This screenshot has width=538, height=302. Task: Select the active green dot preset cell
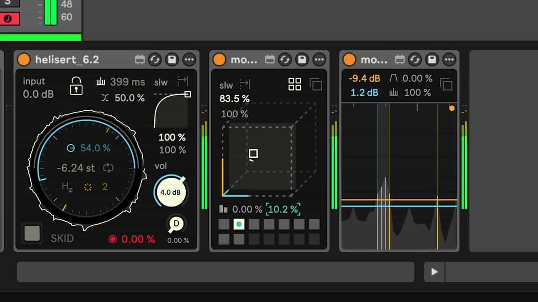[x=239, y=224]
